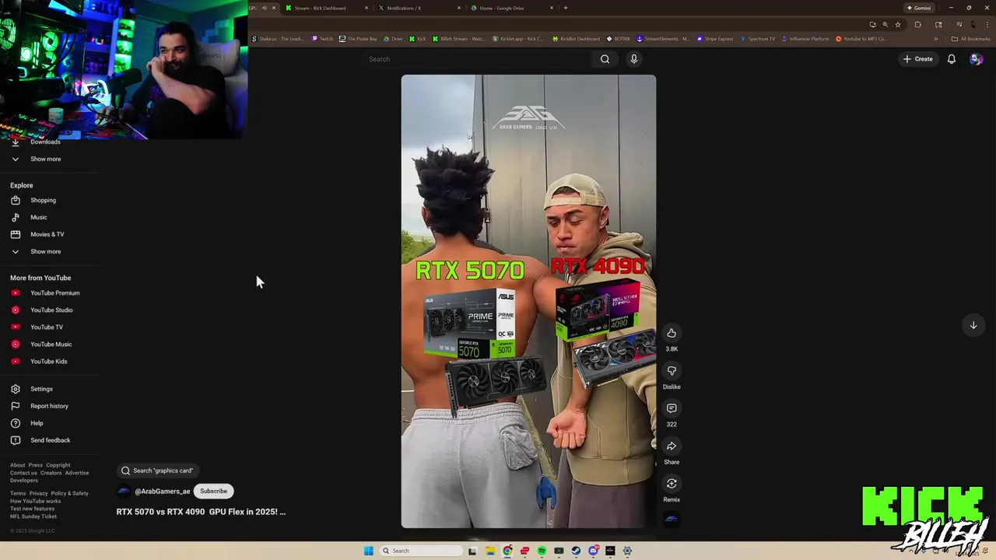Open The Pirate Bay bookmark
996x560 pixels.
(358, 39)
